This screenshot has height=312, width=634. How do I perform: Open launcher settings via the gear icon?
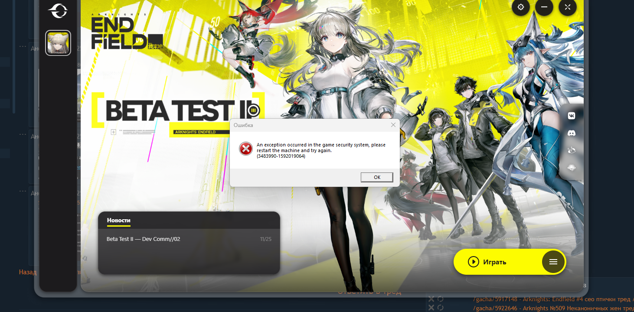[521, 7]
